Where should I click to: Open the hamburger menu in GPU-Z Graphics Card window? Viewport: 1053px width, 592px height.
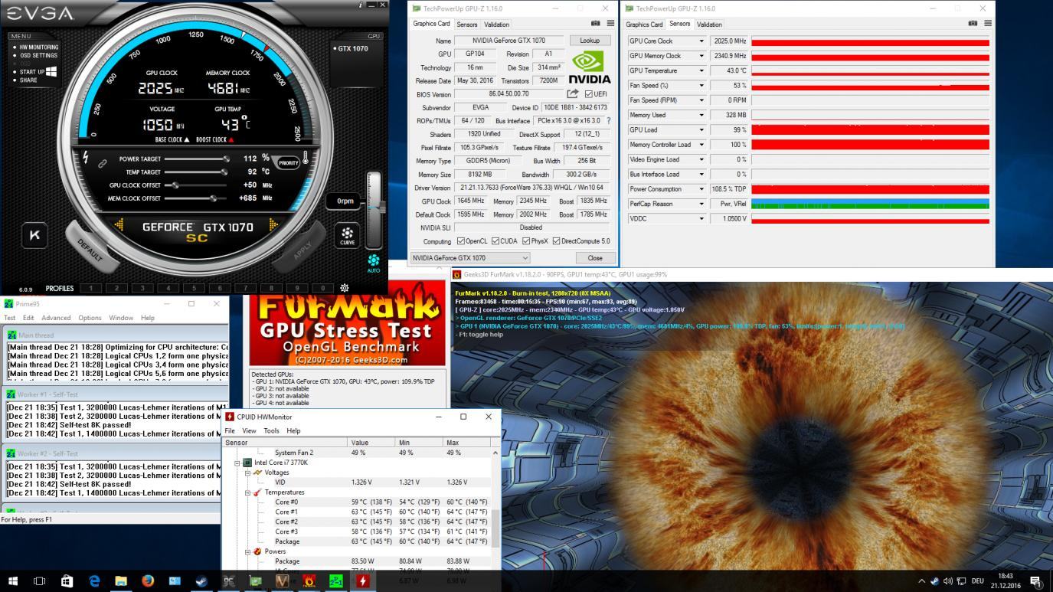pos(610,24)
